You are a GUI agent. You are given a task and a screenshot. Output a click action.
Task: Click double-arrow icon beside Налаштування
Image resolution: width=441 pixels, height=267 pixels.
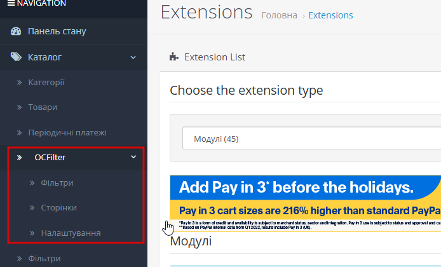[32, 233]
